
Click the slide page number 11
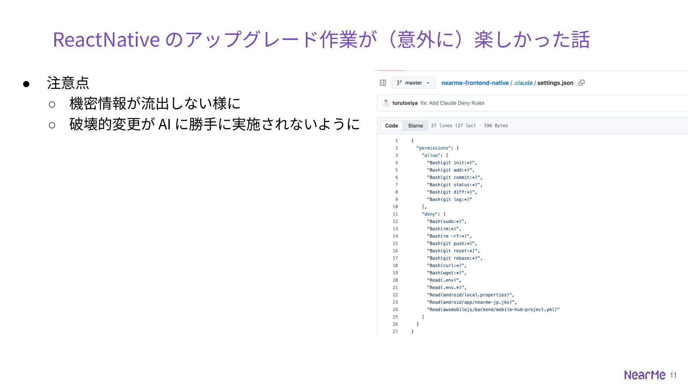(x=673, y=375)
